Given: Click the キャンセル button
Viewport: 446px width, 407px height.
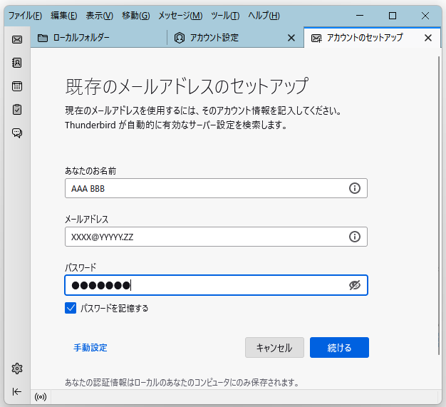Looking at the screenshot, I should click(274, 348).
